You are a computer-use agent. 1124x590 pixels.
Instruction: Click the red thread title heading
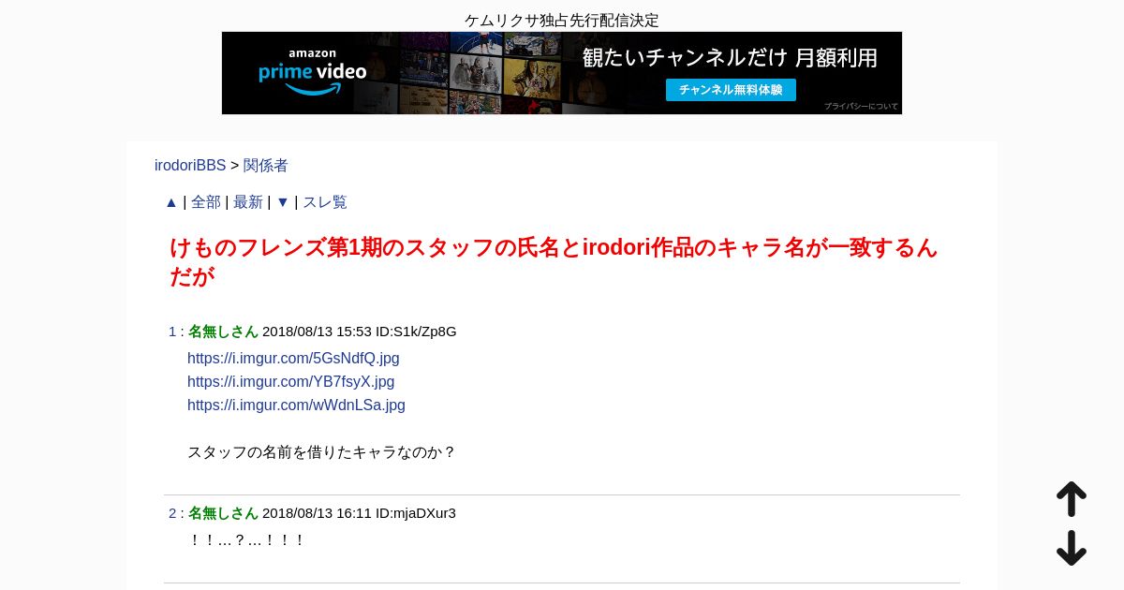click(x=554, y=261)
